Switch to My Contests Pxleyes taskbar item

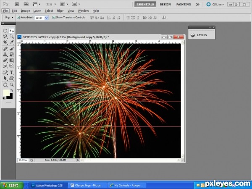(126, 186)
